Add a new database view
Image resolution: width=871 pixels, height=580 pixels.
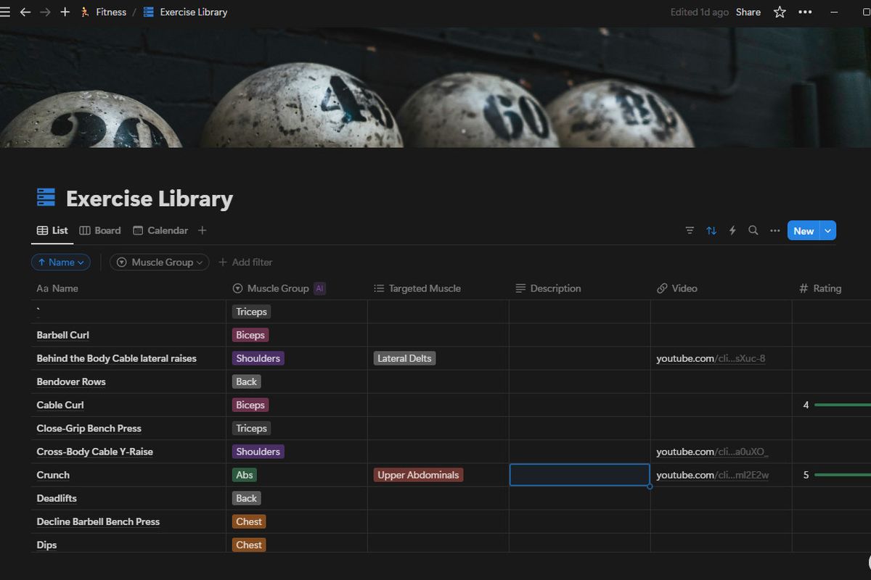(x=203, y=231)
